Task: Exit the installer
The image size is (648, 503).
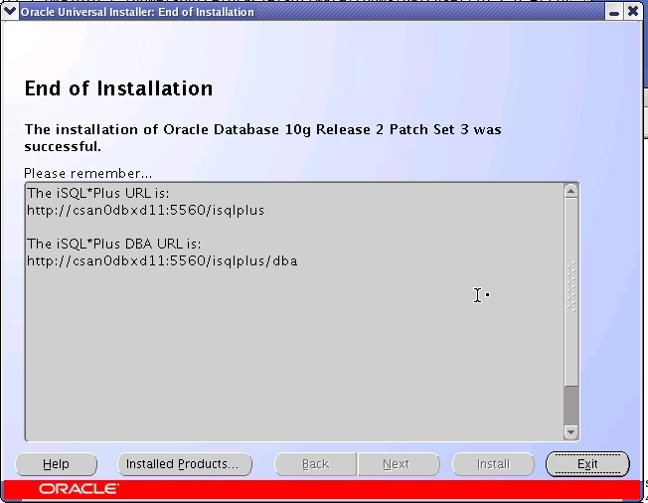Action: [x=587, y=464]
